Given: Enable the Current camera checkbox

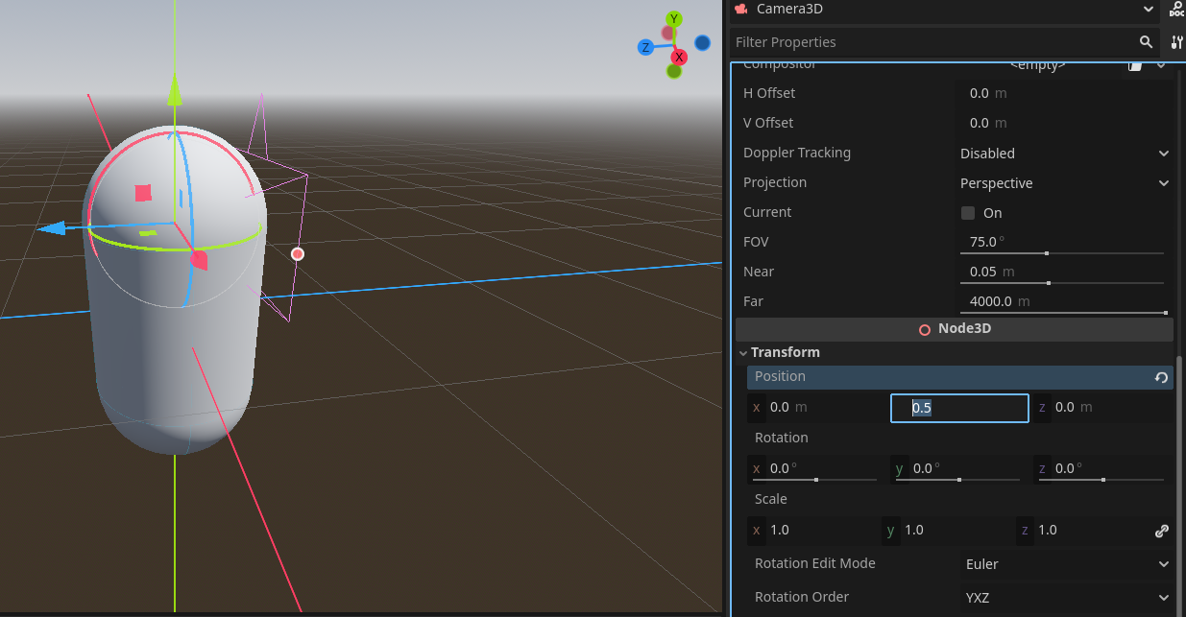Looking at the screenshot, I should (x=967, y=212).
